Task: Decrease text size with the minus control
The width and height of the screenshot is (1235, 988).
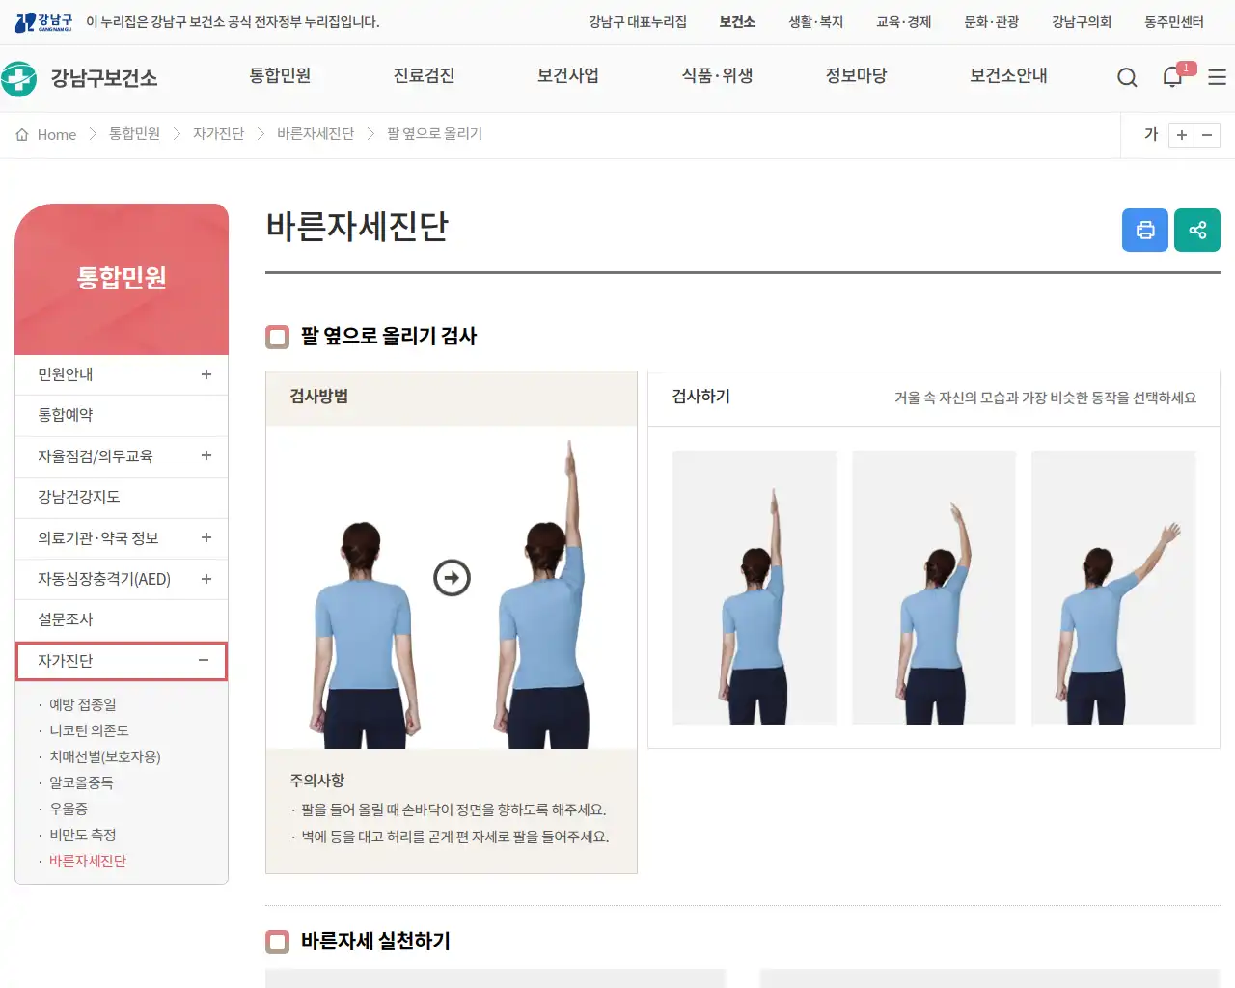Action: (x=1207, y=135)
